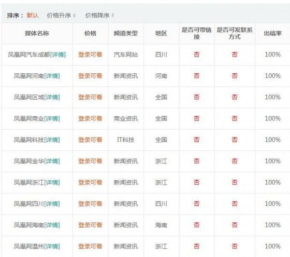Click the 媒体名称 column header
This screenshot has width=290, height=257.
tap(37, 33)
